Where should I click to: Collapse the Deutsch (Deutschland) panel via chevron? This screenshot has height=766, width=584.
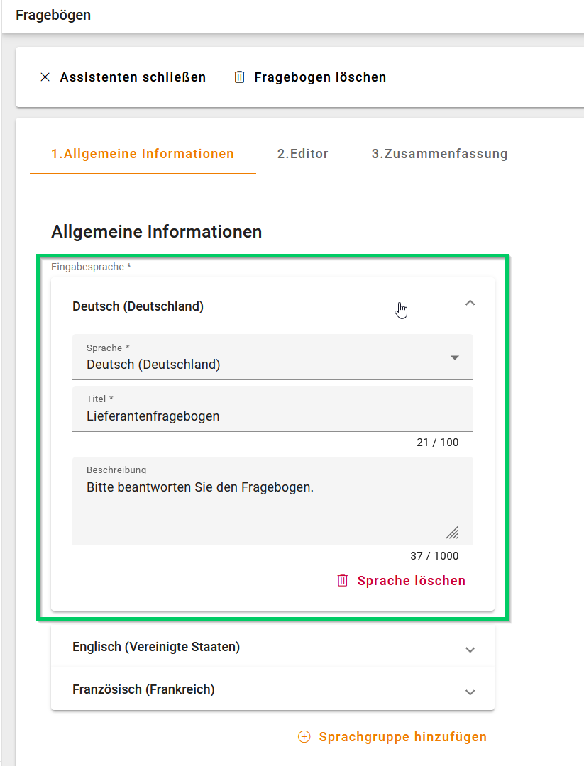pos(470,303)
